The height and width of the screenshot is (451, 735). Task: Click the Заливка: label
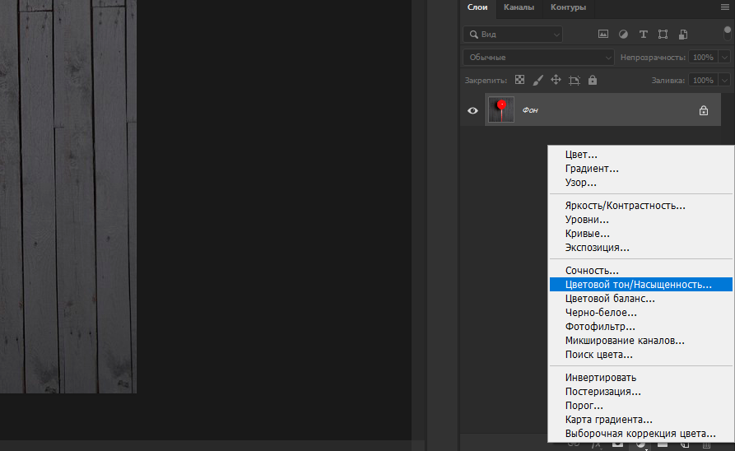click(x=668, y=81)
